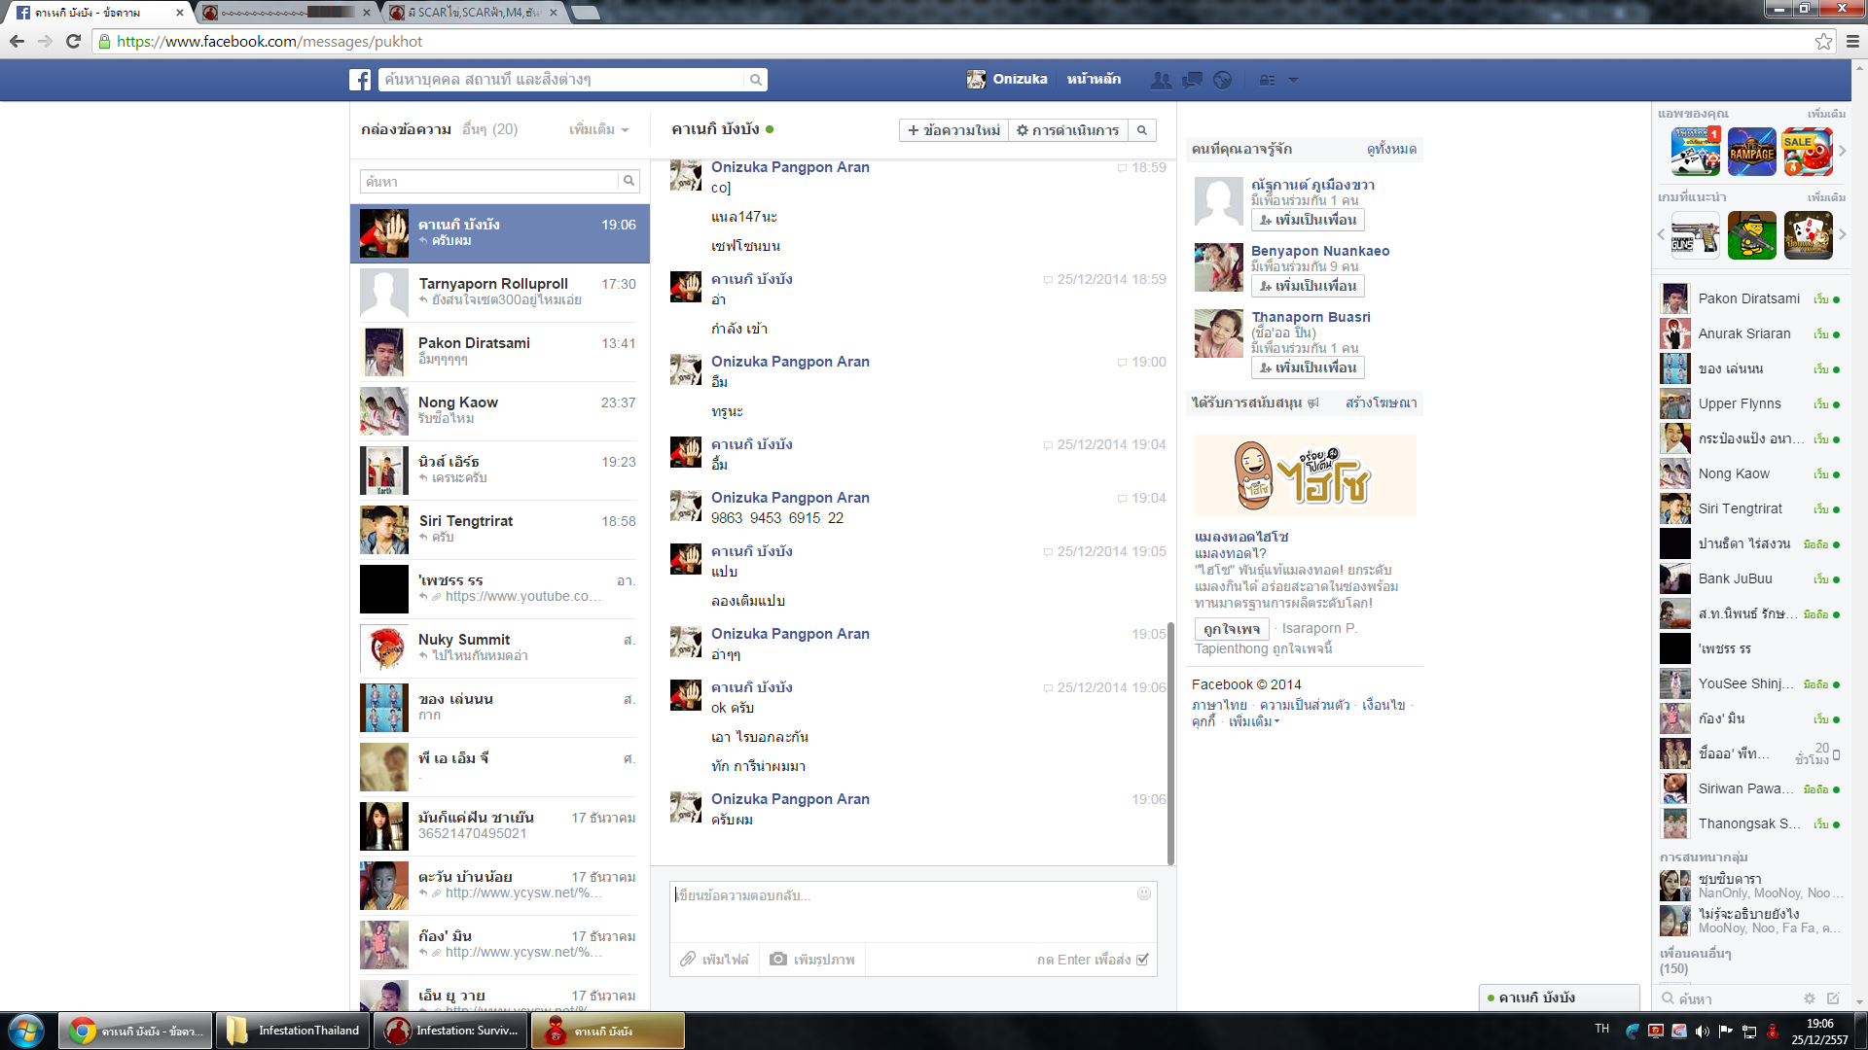Add Benyapon Nuankaeo as friend
The height and width of the screenshot is (1050, 1868).
tap(1308, 286)
